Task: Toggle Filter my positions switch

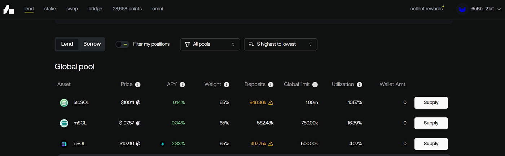Action: [x=122, y=44]
